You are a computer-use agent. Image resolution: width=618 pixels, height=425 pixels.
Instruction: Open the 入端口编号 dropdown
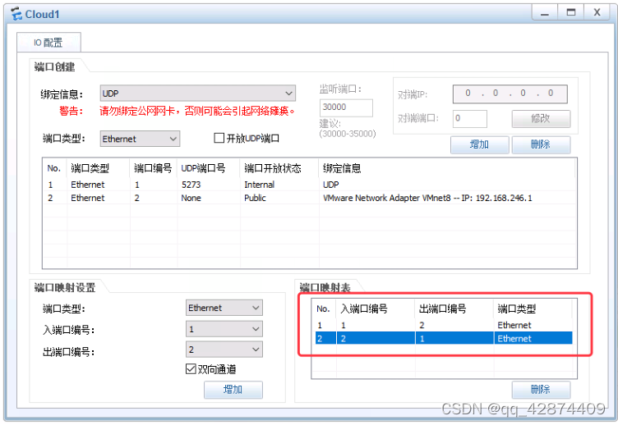tap(224, 329)
